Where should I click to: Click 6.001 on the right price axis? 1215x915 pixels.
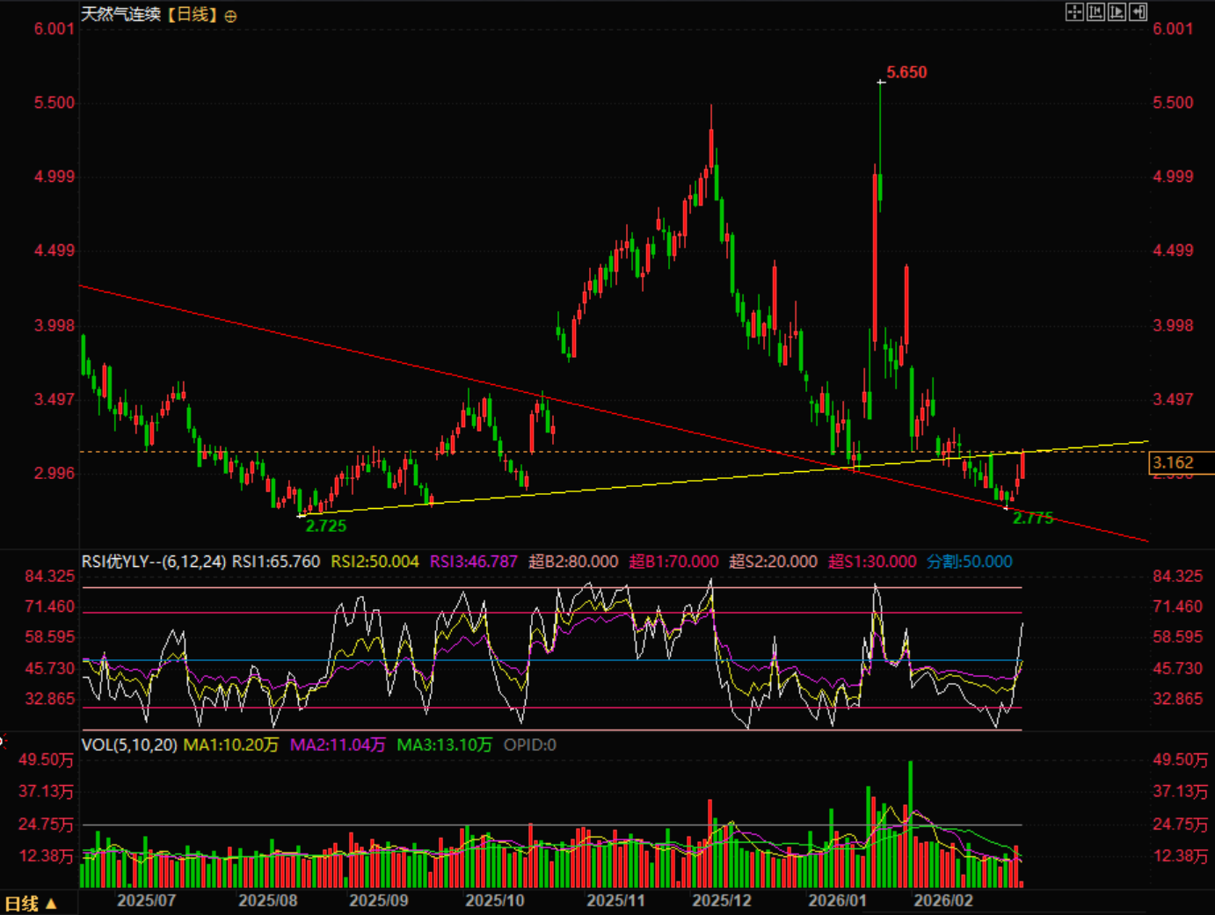click(1174, 29)
